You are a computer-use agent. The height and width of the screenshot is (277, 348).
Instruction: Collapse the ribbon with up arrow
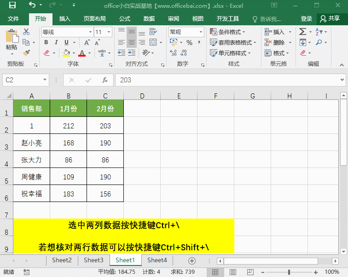point(342,65)
